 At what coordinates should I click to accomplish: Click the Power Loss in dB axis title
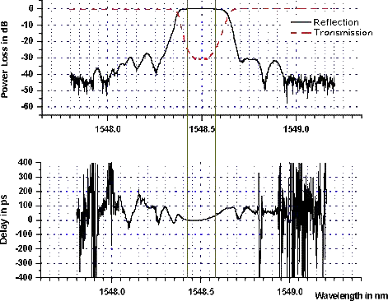click(x=5, y=60)
